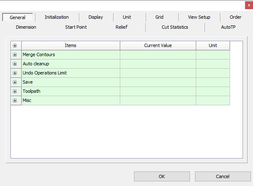253x186 pixels.
Task: Switch to the Initialization tab
Action: (56, 17)
